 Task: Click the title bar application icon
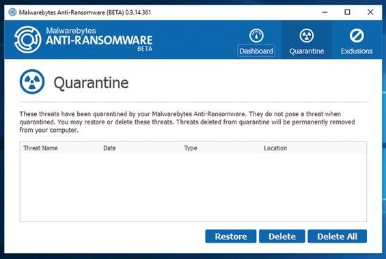(12, 12)
